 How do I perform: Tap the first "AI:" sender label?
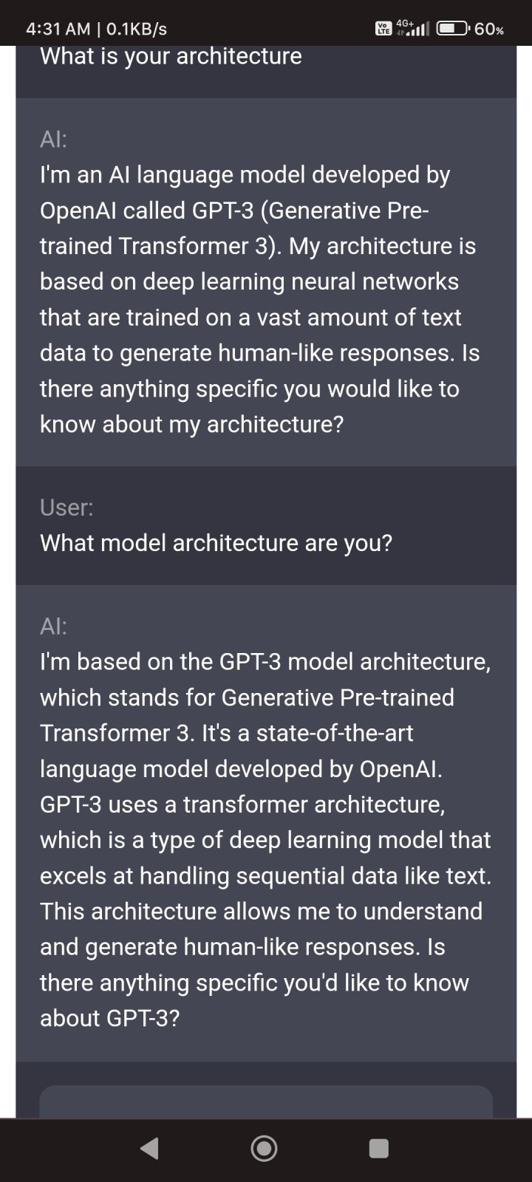tap(53, 140)
